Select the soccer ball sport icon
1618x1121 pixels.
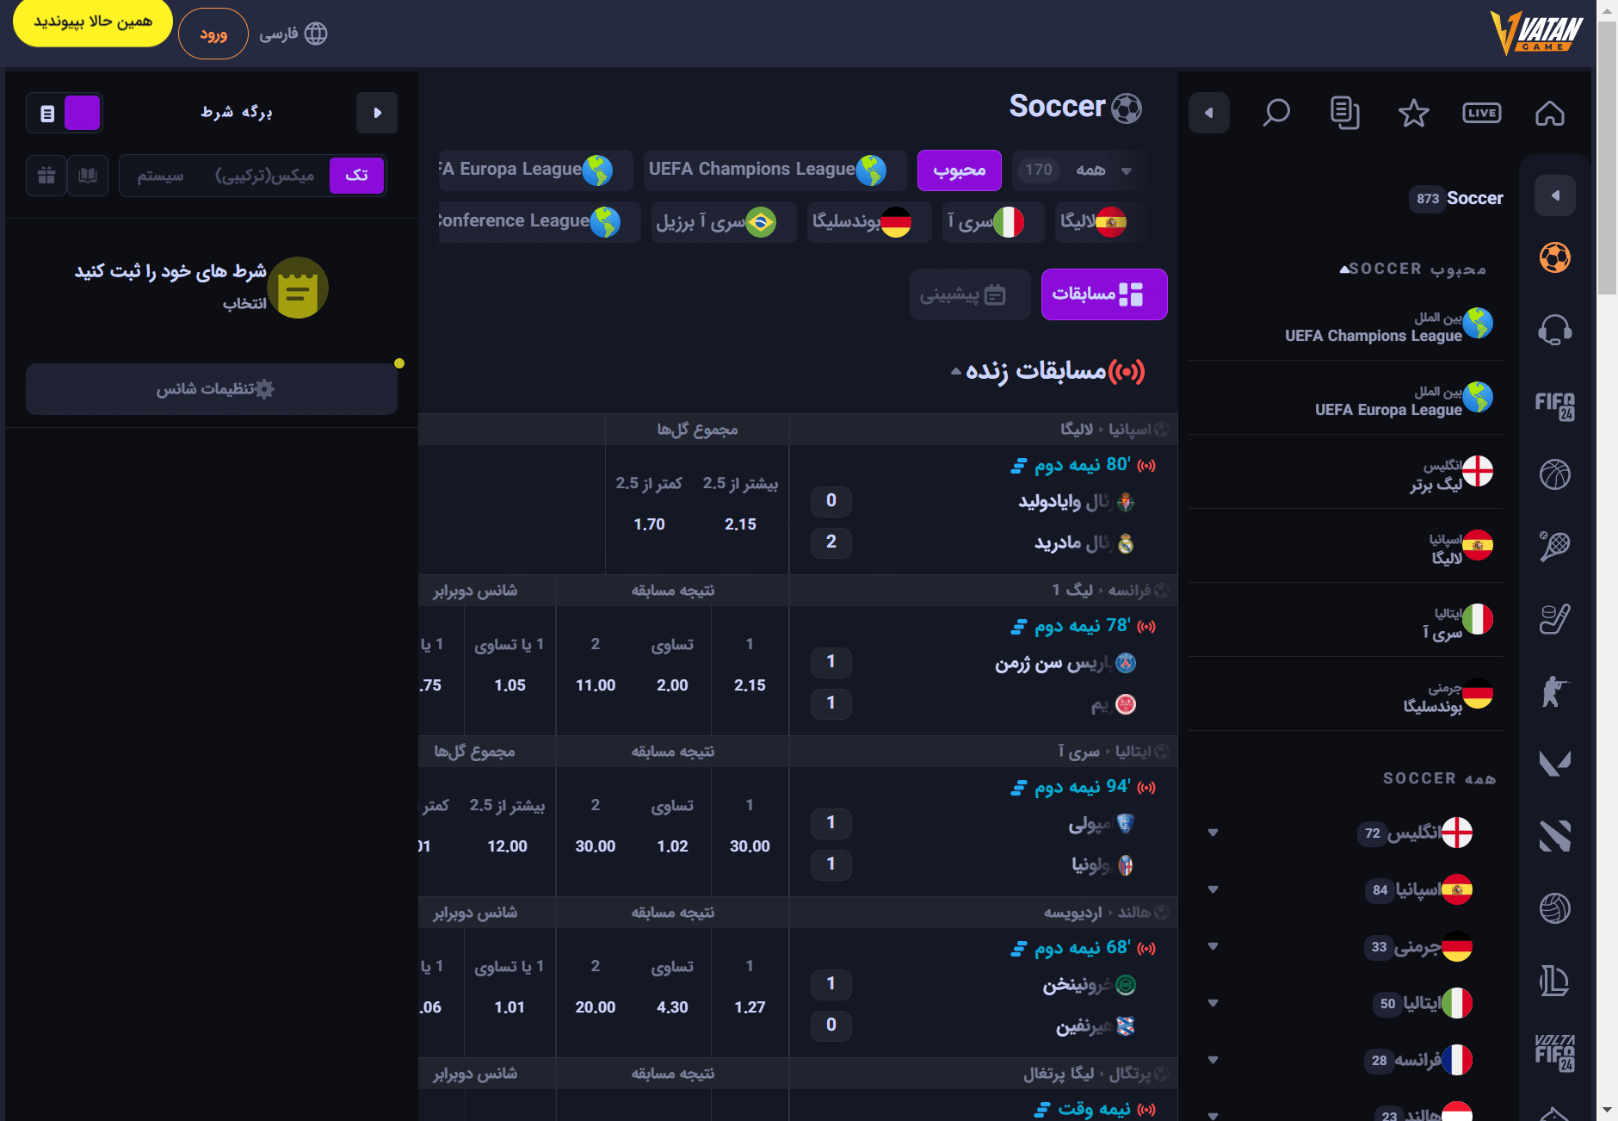tap(1555, 257)
